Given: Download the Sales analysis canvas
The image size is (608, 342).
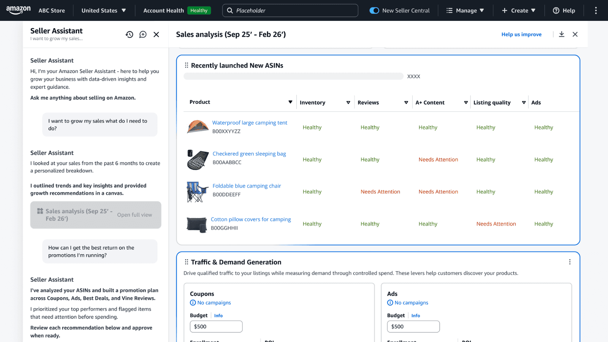Looking at the screenshot, I should click(562, 34).
